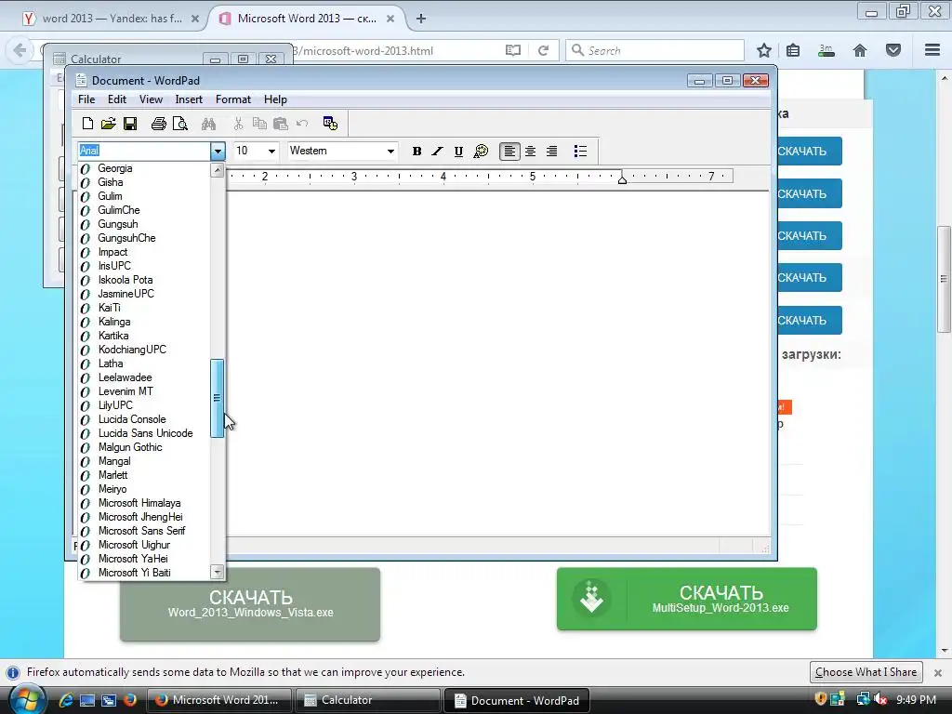
Task: Open Firefox bookmarks list icon
Action: [x=793, y=50]
